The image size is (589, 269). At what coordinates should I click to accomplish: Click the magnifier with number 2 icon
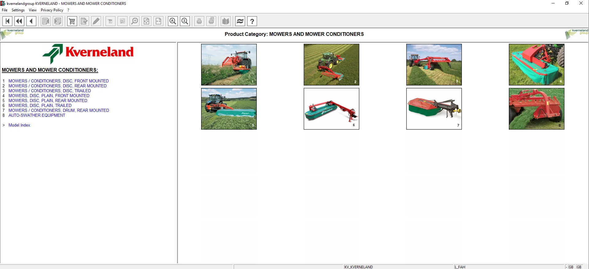pyautogui.click(x=185, y=21)
